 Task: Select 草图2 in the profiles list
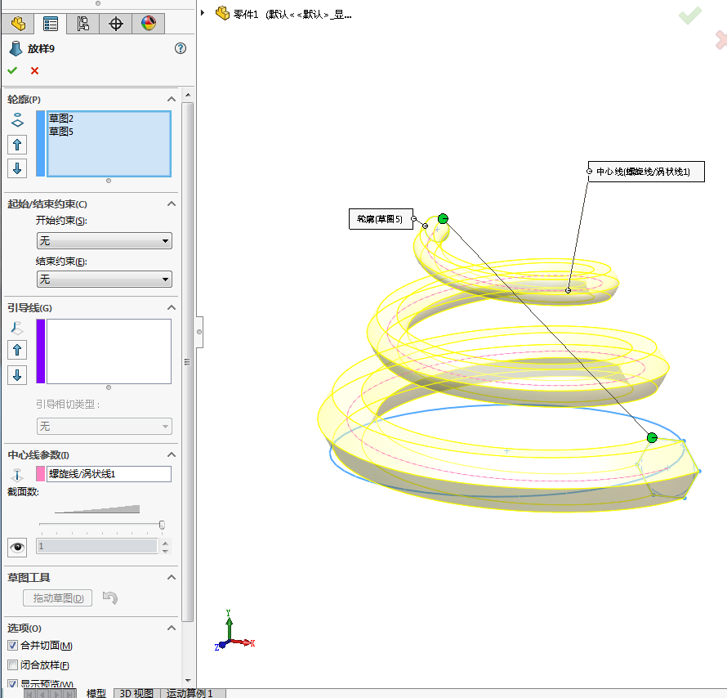pos(61,119)
